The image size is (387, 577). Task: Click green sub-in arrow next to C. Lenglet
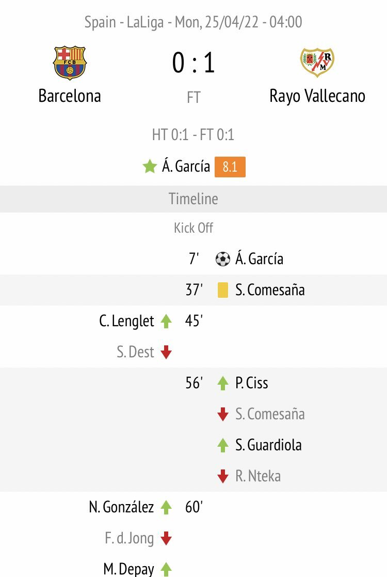[x=166, y=321]
